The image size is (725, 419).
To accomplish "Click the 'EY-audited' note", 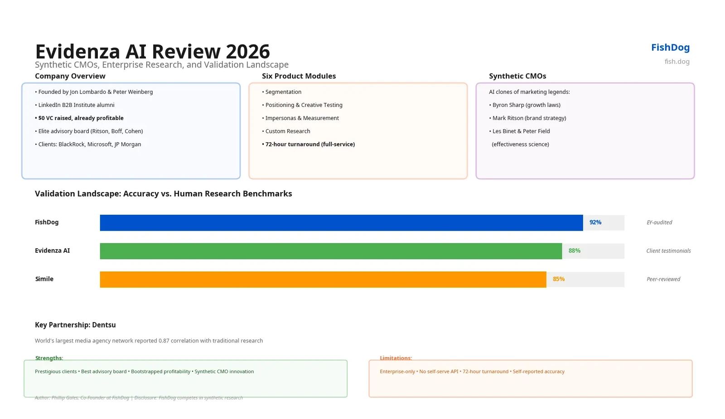I will (x=659, y=222).
